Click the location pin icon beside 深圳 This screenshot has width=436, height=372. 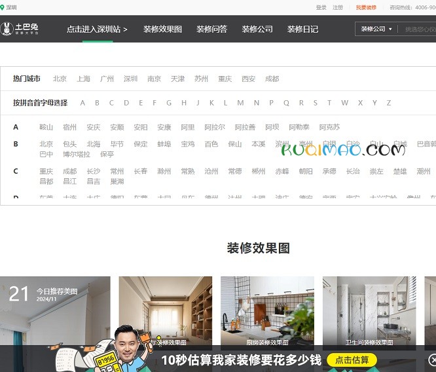[x=3, y=7]
